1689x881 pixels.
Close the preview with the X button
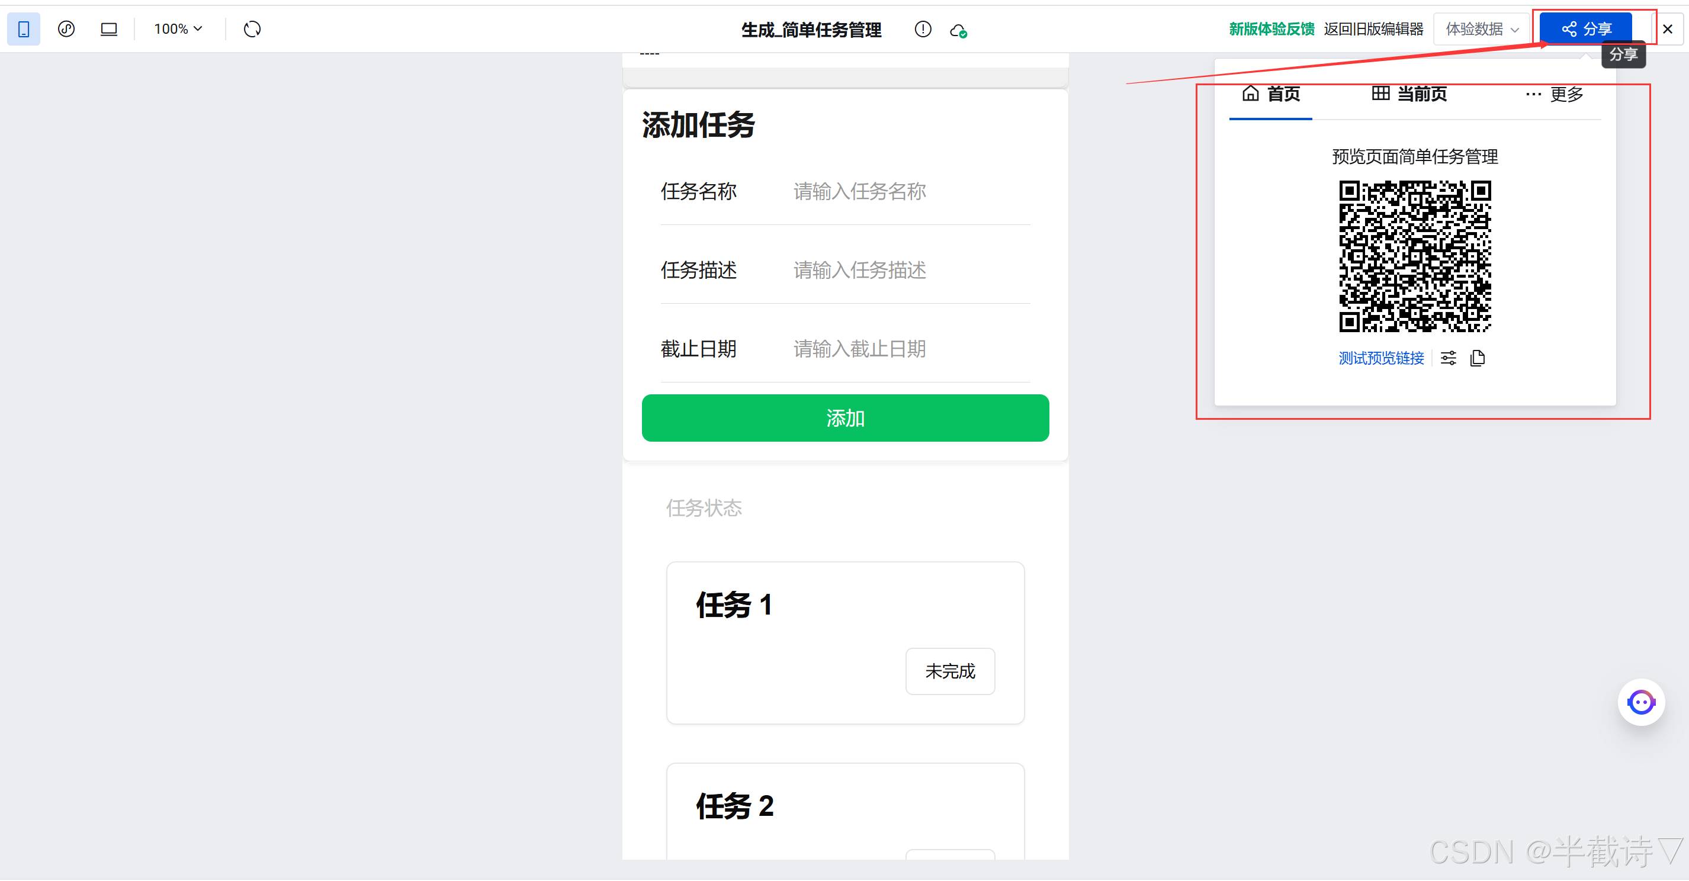tap(1667, 29)
